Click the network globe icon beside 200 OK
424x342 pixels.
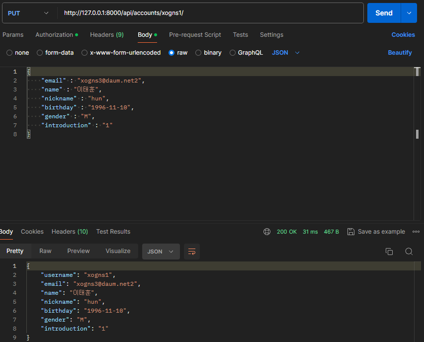click(x=267, y=232)
